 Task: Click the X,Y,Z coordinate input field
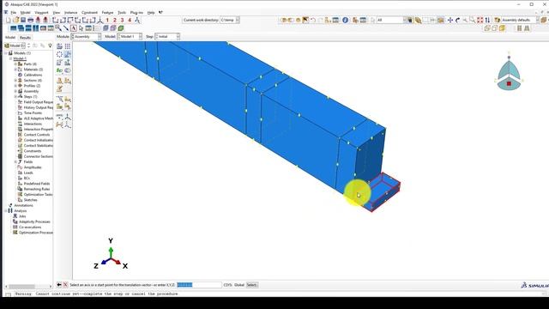pyautogui.click(x=199, y=285)
